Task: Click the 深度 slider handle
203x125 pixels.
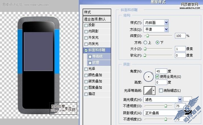Action: [147, 36]
